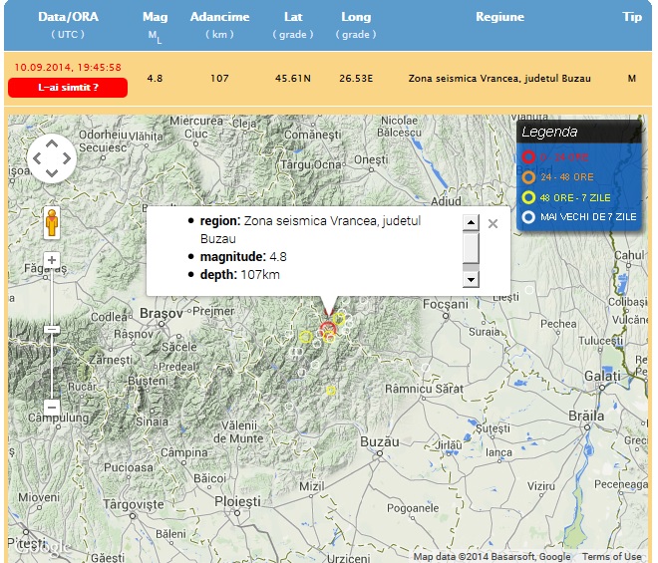Zoom out with the minus button
Screen dimensions: 658x563
(52, 407)
